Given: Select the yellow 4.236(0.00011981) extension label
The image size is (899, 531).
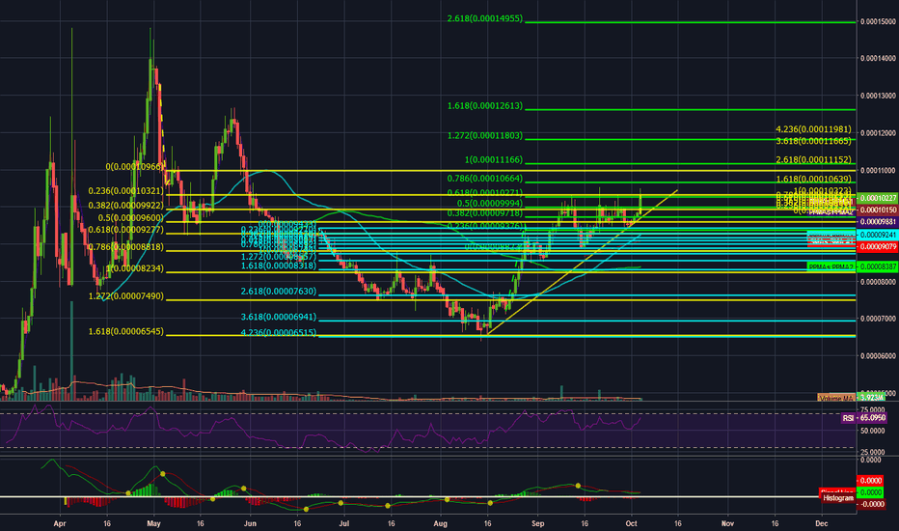Looking at the screenshot, I should pyautogui.click(x=813, y=129).
